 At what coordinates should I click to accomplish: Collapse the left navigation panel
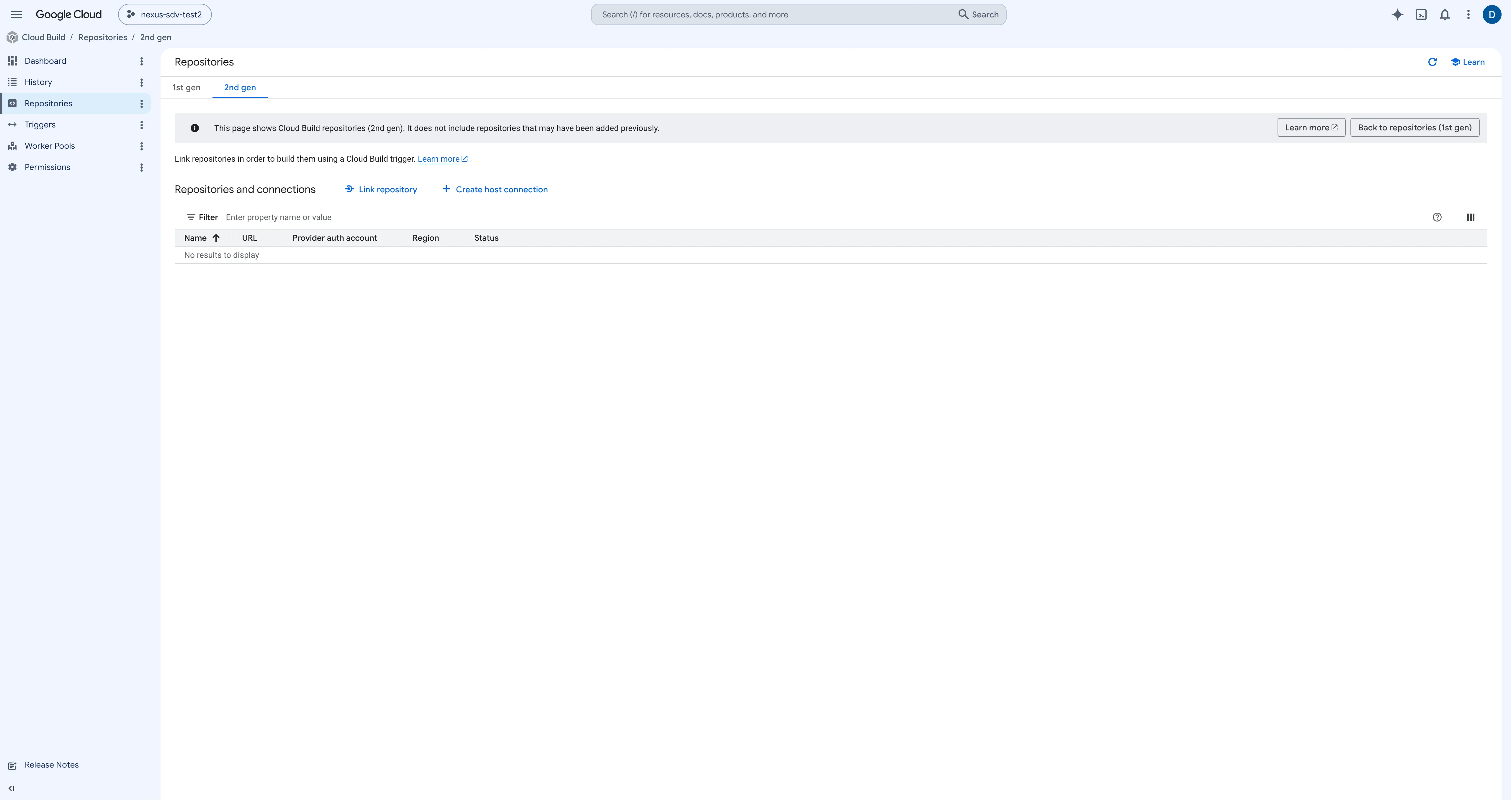(11, 788)
